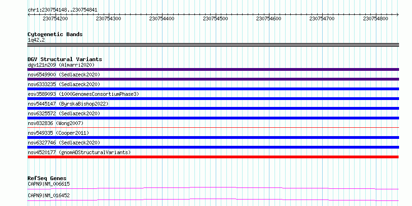
Task: Click the blue bar for esv3589093
Action: [213, 99]
